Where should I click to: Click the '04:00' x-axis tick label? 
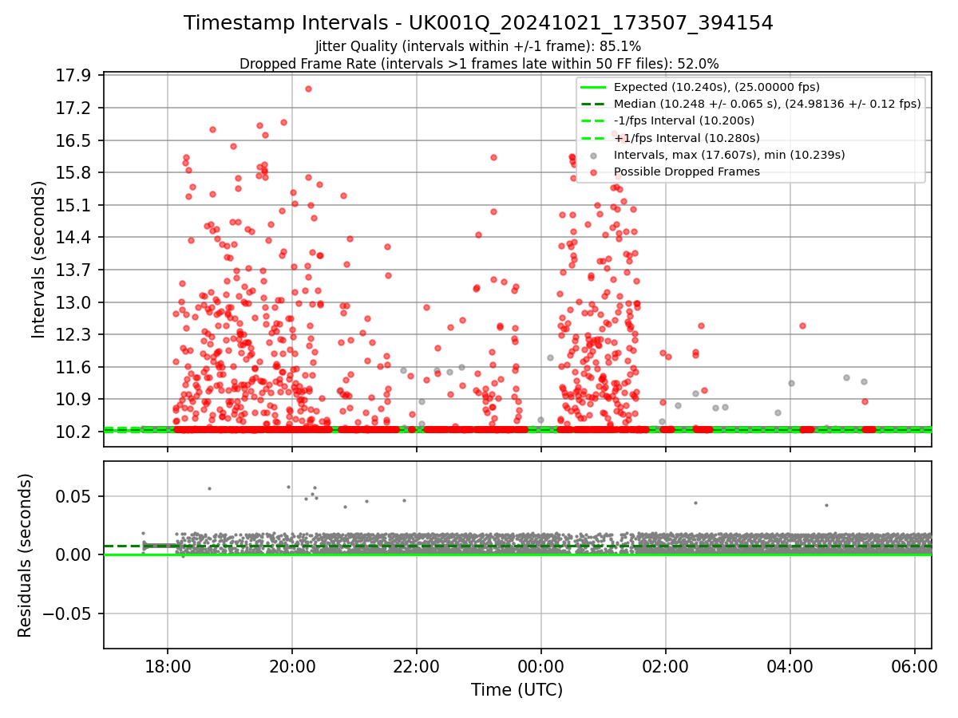coord(790,666)
